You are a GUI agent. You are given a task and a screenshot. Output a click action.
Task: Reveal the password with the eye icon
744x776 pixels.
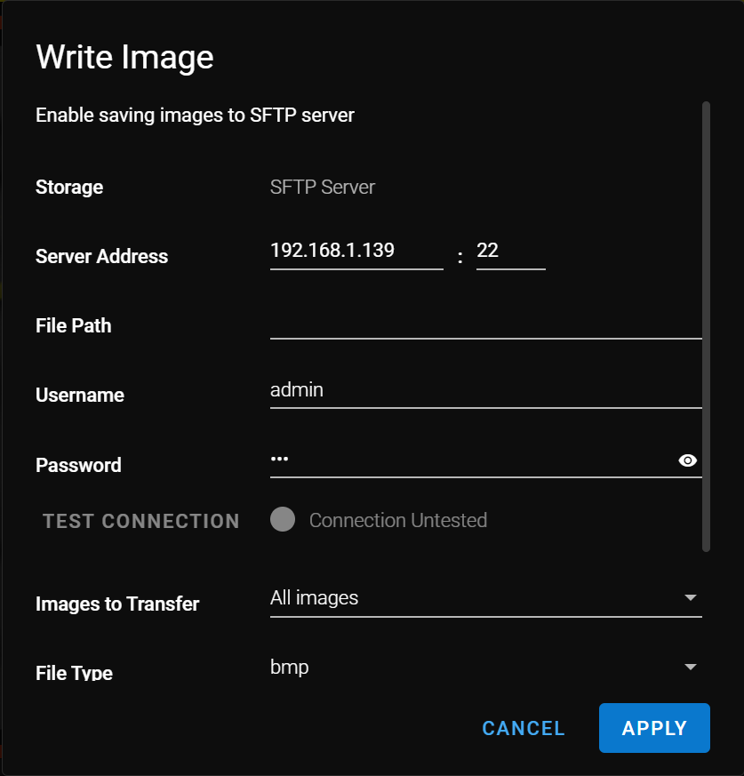click(687, 460)
